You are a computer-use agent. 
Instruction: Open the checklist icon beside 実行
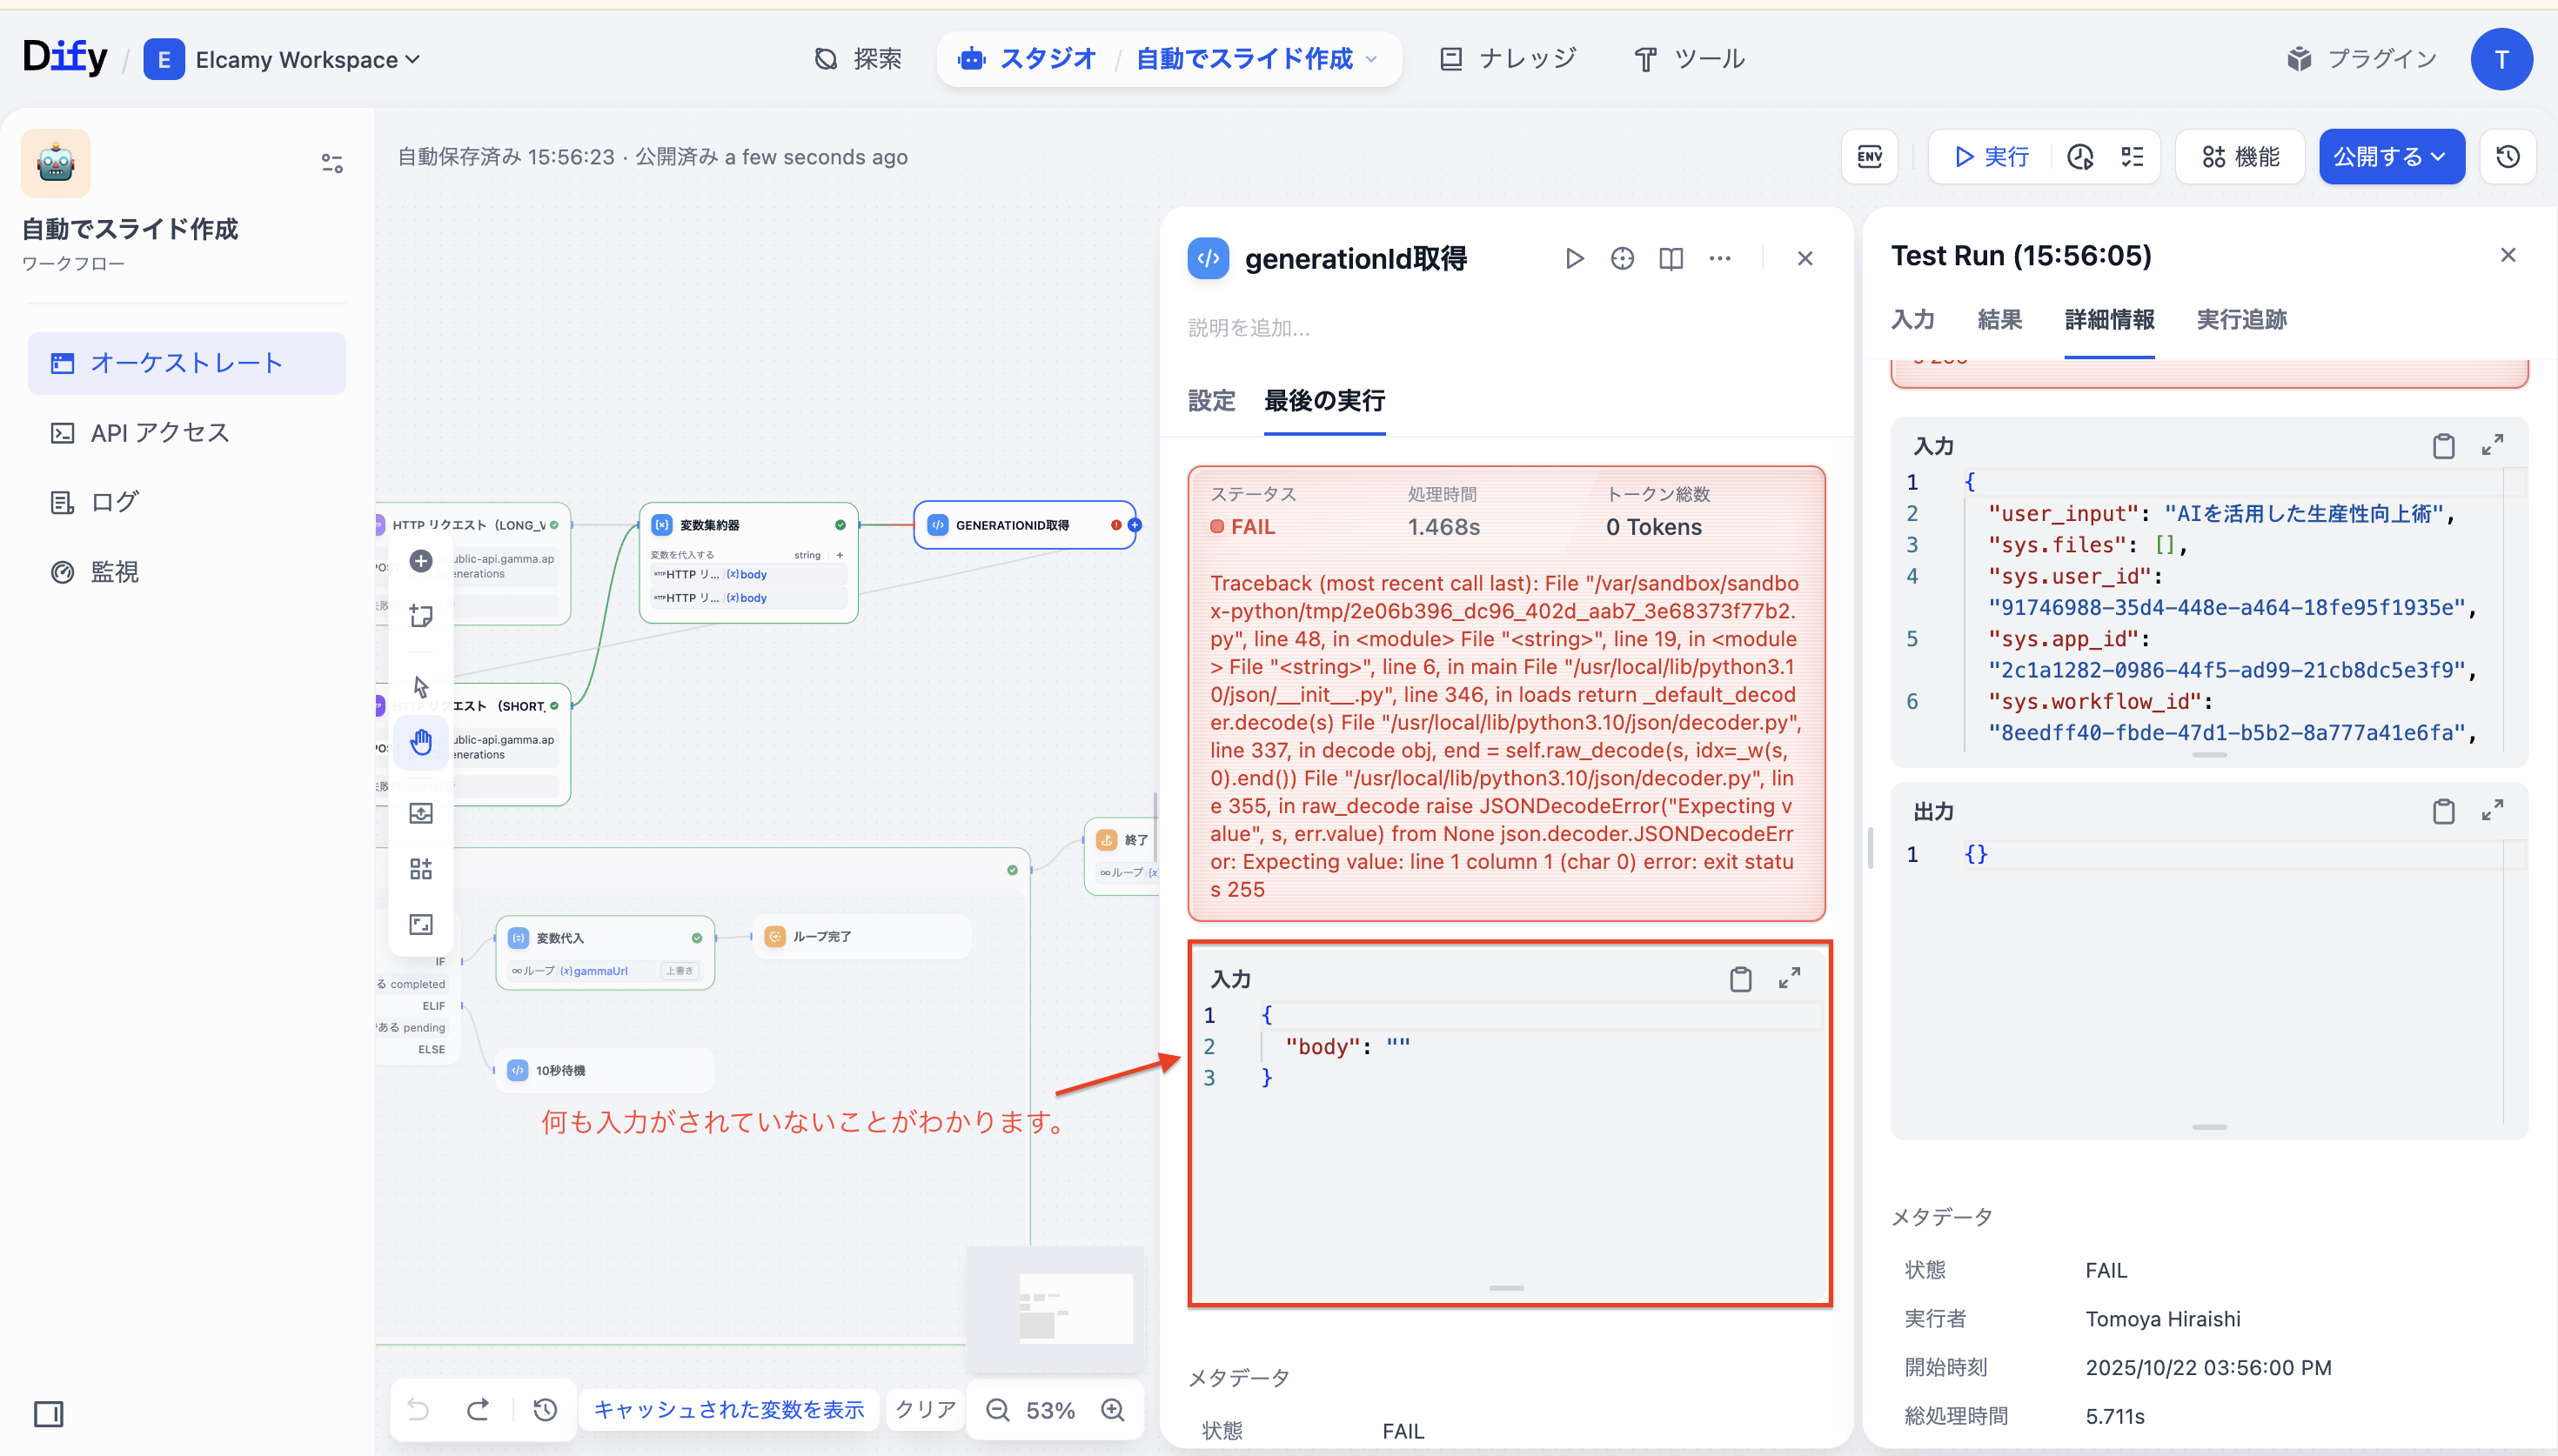pos(2132,157)
